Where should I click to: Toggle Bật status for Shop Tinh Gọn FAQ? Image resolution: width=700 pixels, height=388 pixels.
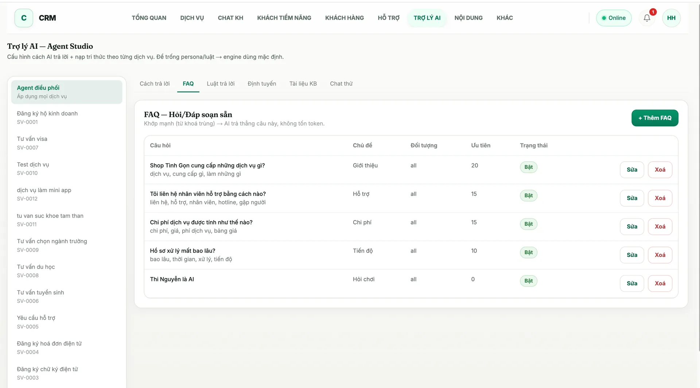coord(528,167)
